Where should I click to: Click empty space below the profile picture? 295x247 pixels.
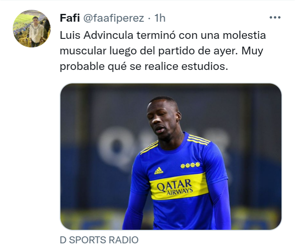click(32, 131)
